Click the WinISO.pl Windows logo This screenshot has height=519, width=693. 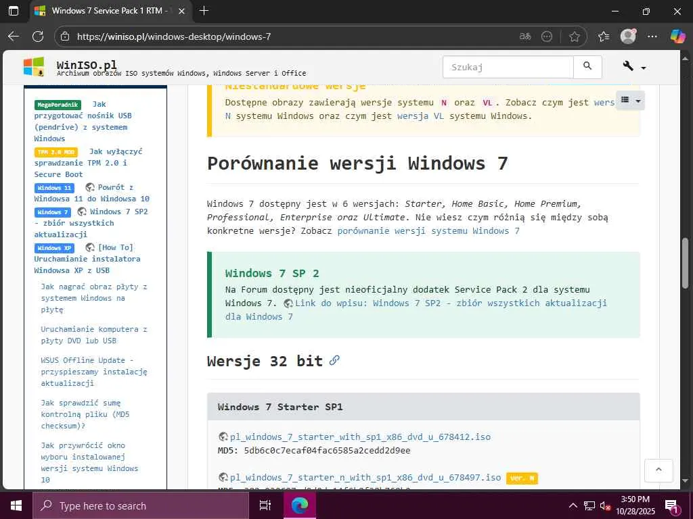click(x=34, y=67)
